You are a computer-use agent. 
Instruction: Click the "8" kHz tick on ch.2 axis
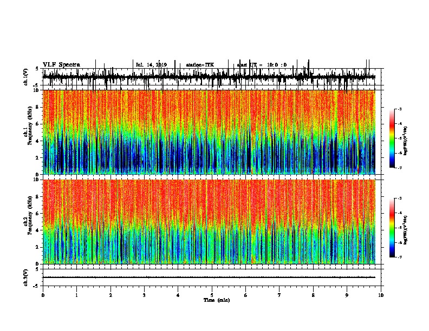point(37,197)
